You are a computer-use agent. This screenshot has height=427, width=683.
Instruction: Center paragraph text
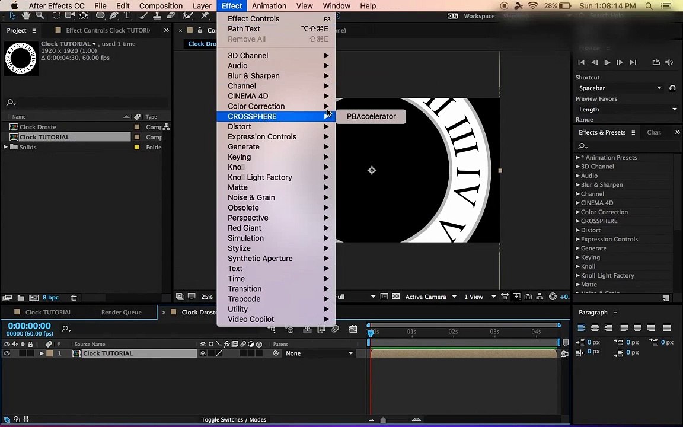tap(595, 327)
